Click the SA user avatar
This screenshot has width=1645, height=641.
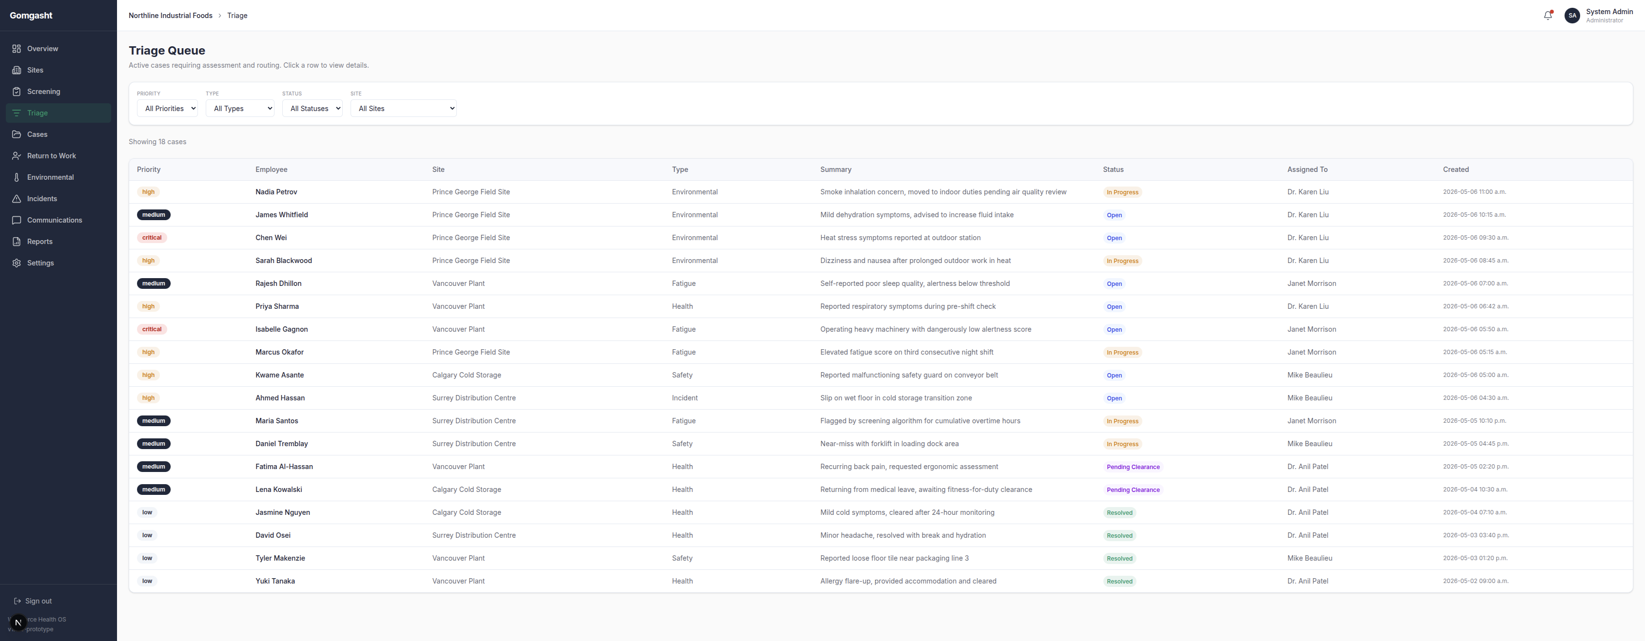[1572, 15]
